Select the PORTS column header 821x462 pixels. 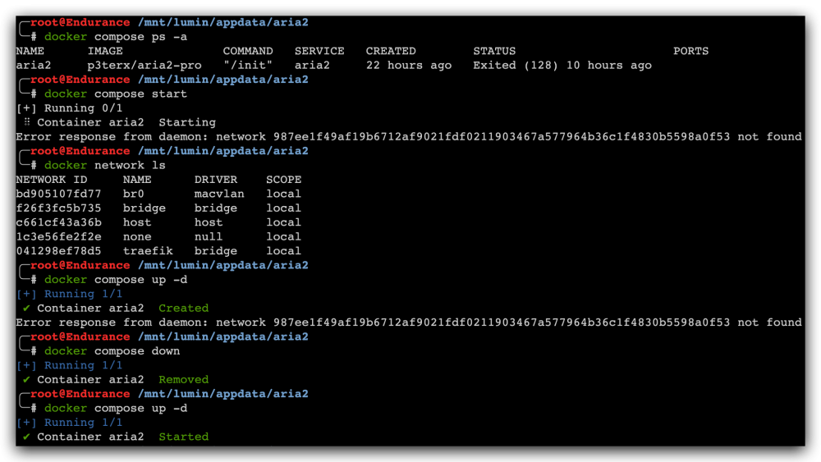coord(690,51)
